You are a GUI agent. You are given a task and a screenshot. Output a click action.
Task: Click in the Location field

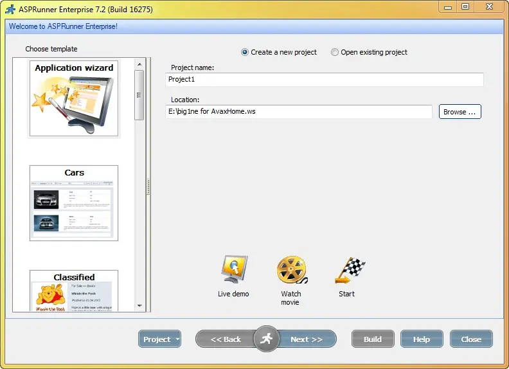tap(299, 111)
